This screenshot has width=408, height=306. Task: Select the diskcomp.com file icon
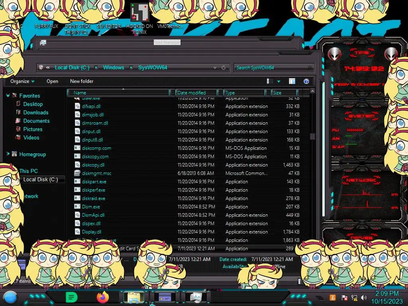click(77, 148)
